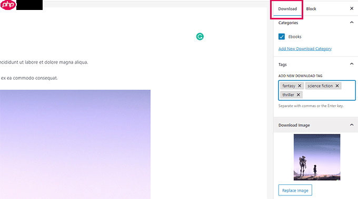The image size is (358, 199).
Task: Click the paragraph ending 'dolore magna aliqua.'
Action: tap(44, 62)
